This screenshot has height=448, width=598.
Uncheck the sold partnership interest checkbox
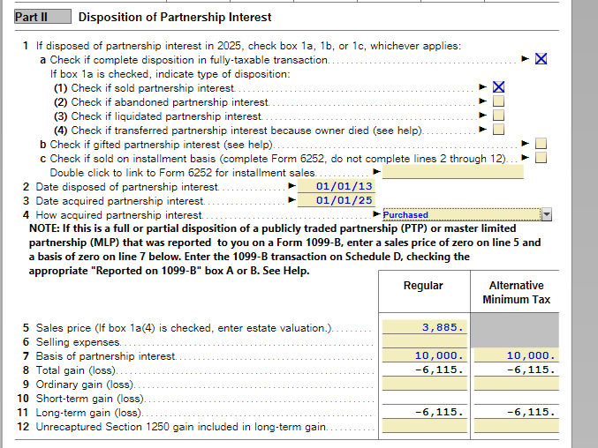(x=498, y=87)
